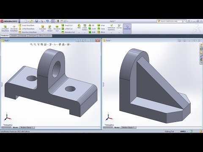Click Previous View icon in Part5 view toolbar
203x152 pixels.
click(x=38, y=44)
